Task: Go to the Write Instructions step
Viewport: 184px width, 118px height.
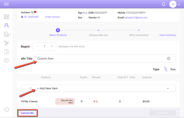Action: point(139,30)
